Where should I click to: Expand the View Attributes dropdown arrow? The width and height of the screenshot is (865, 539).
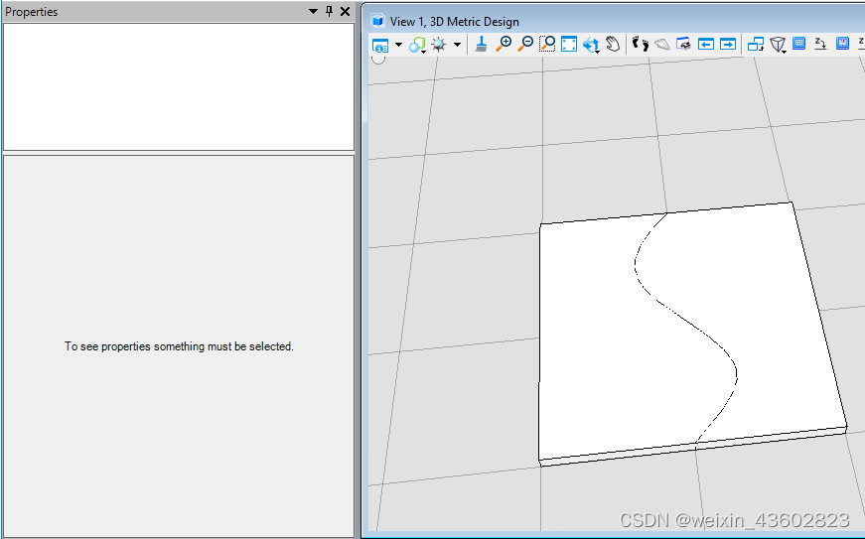(399, 45)
